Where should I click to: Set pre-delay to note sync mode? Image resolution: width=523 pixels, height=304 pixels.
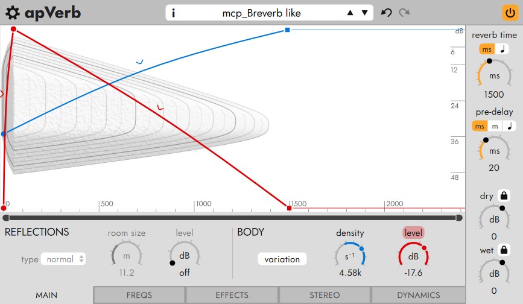point(510,126)
